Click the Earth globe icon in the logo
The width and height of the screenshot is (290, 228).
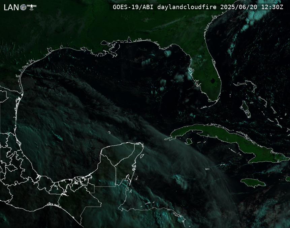(x=23, y=7)
